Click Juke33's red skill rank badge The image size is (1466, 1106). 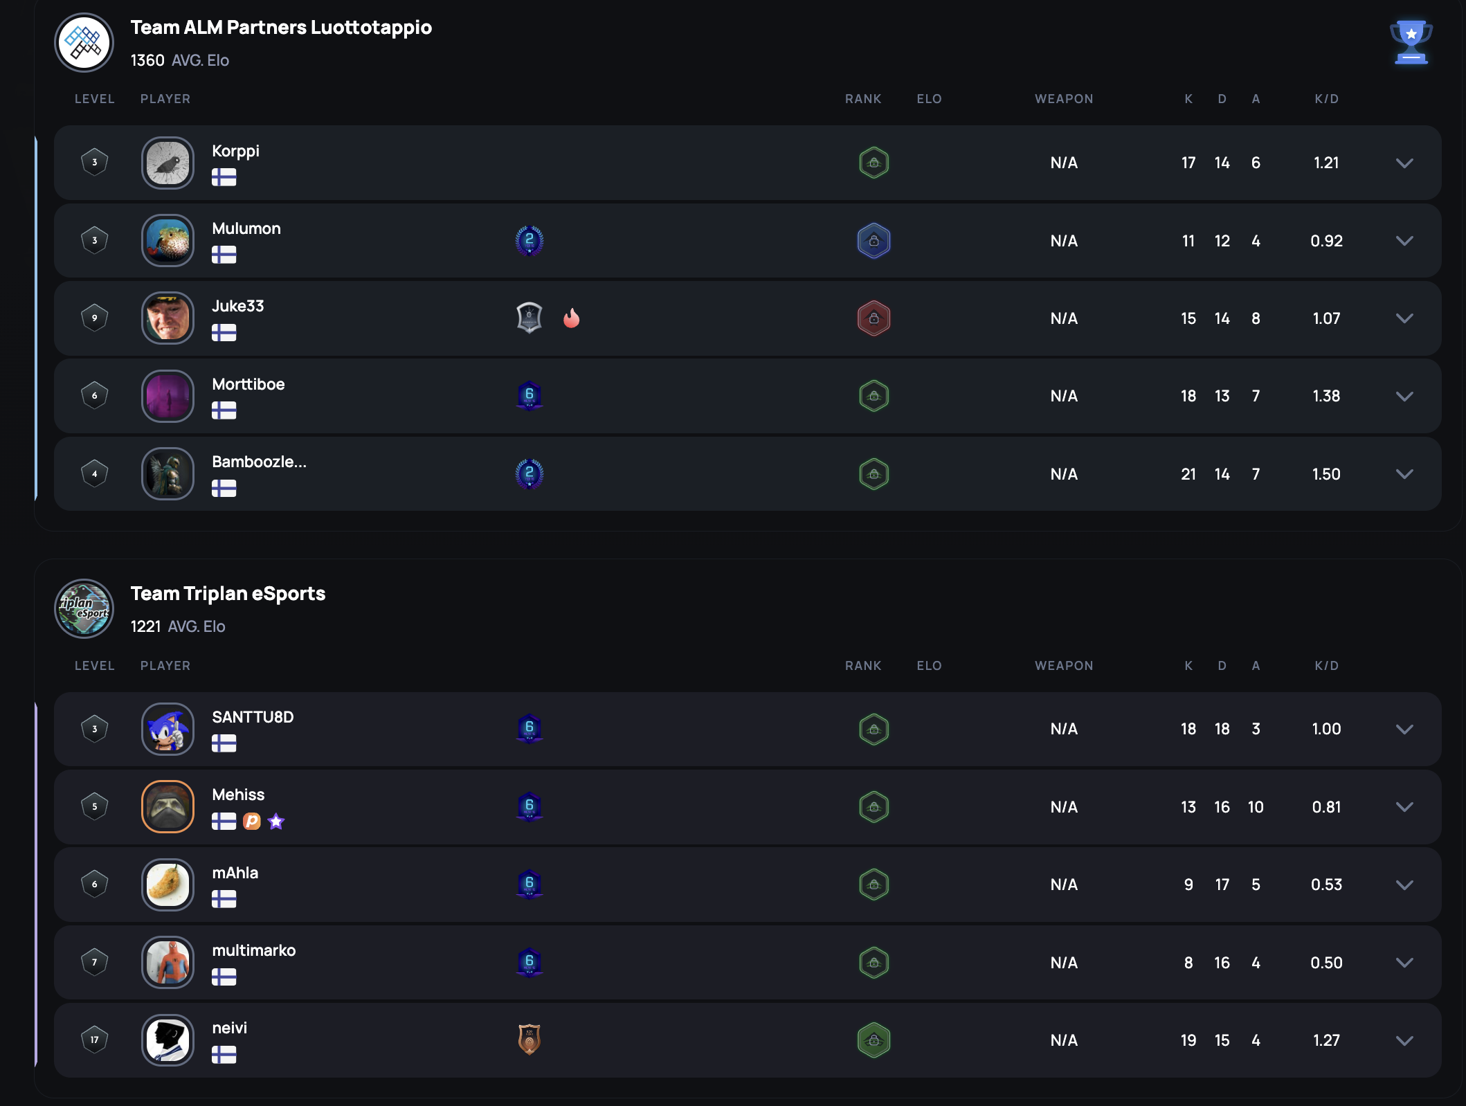pyautogui.click(x=874, y=318)
